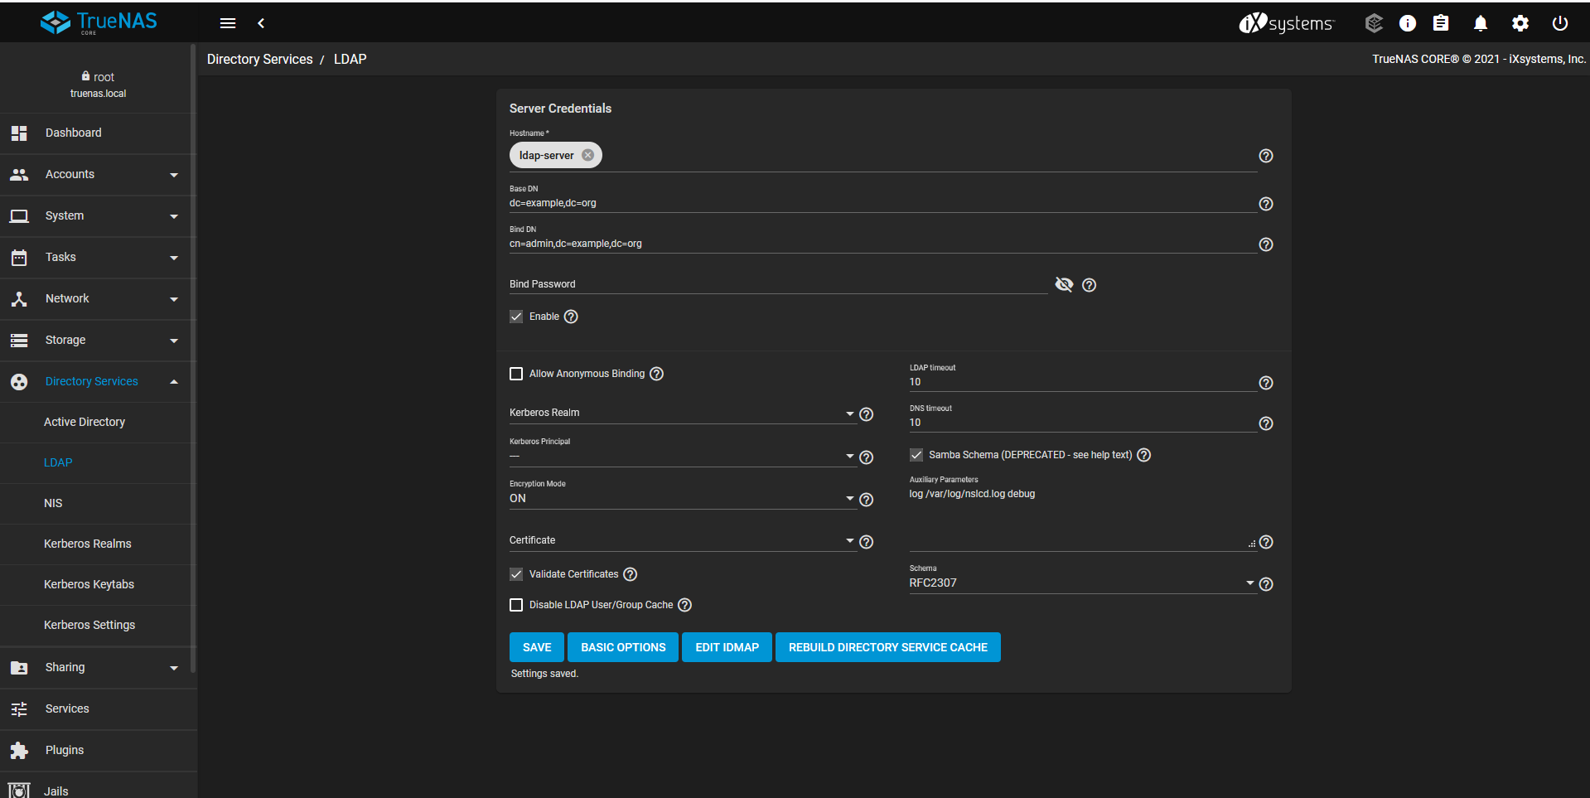Collapse the Directory Services sidebar menu
The width and height of the screenshot is (1590, 798).
pos(98,382)
